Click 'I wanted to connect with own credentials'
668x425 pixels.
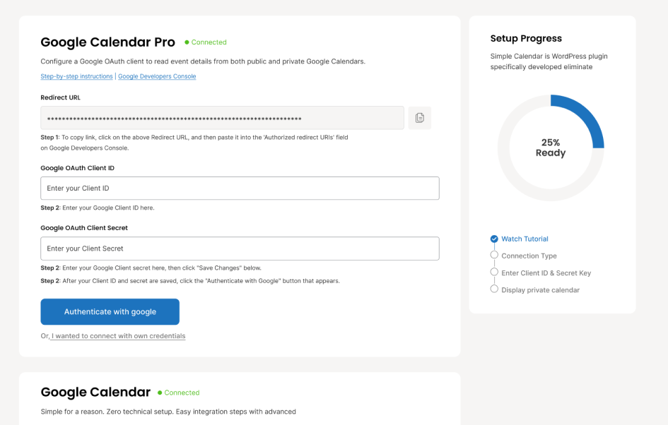tap(118, 336)
